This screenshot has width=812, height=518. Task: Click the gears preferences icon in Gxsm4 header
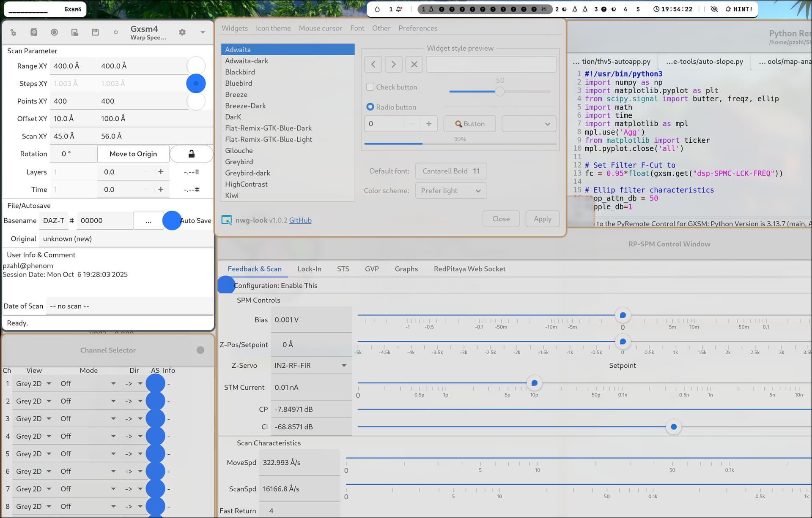point(13,33)
